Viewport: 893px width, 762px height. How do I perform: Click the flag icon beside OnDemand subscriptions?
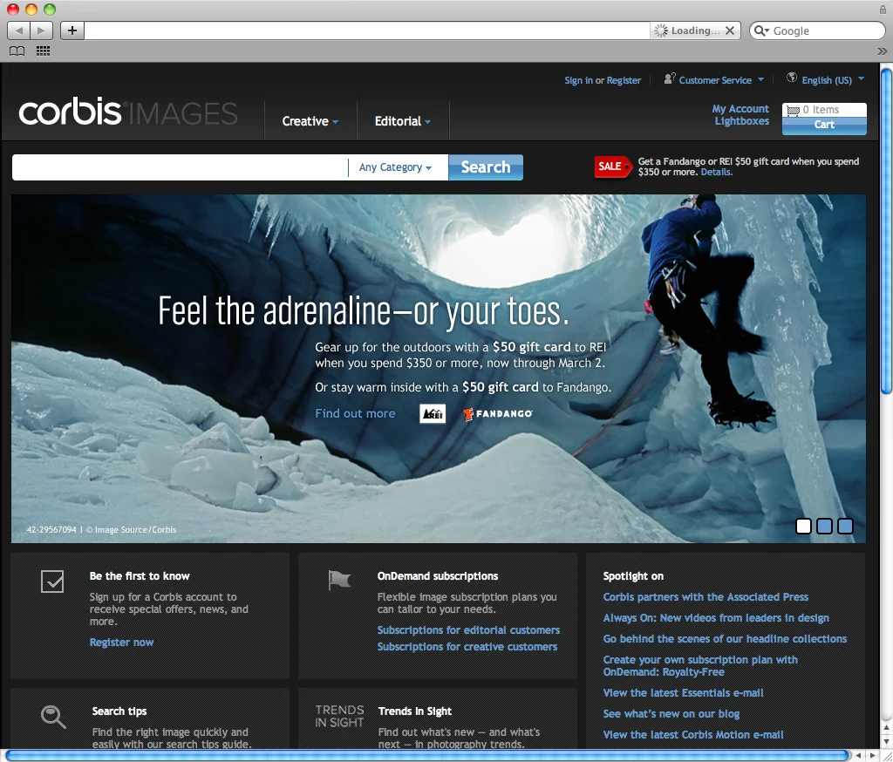tap(340, 581)
